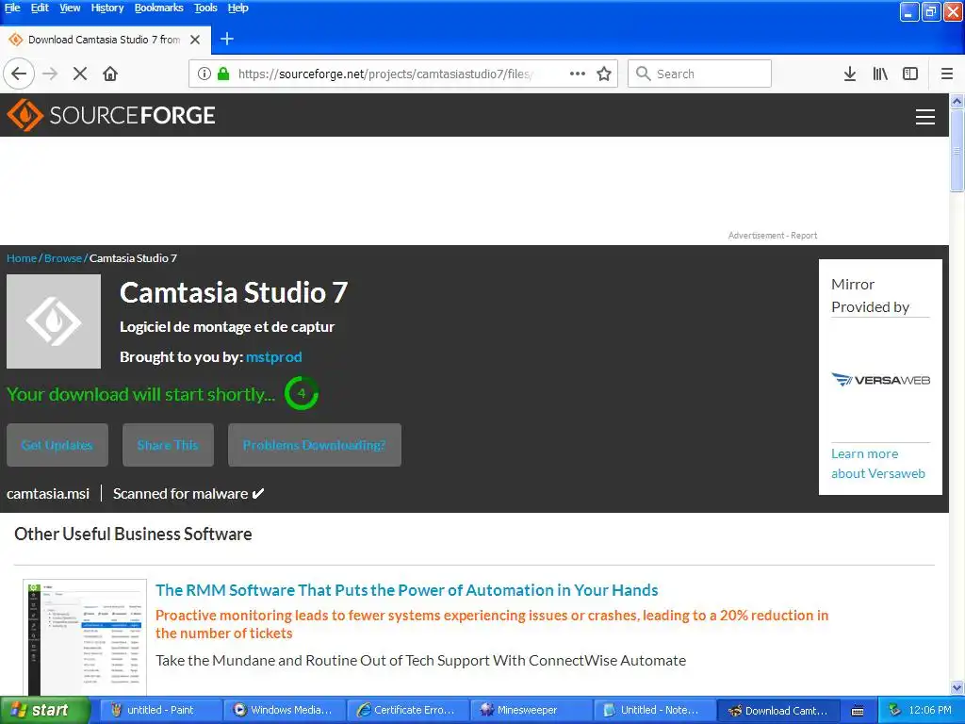Open the mstprod author link
Image resolution: width=965 pixels, height=724 pixels.
coord(274,357)
